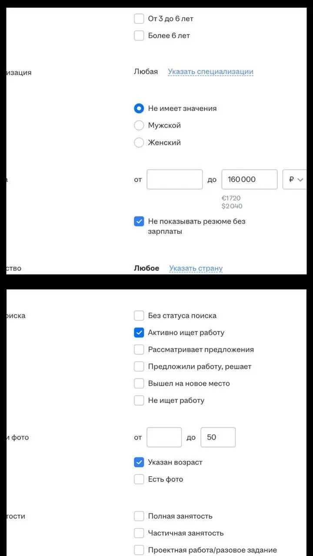Click the age 'до' field showing 50
313x556 pixels.
(x=218, y=437)
